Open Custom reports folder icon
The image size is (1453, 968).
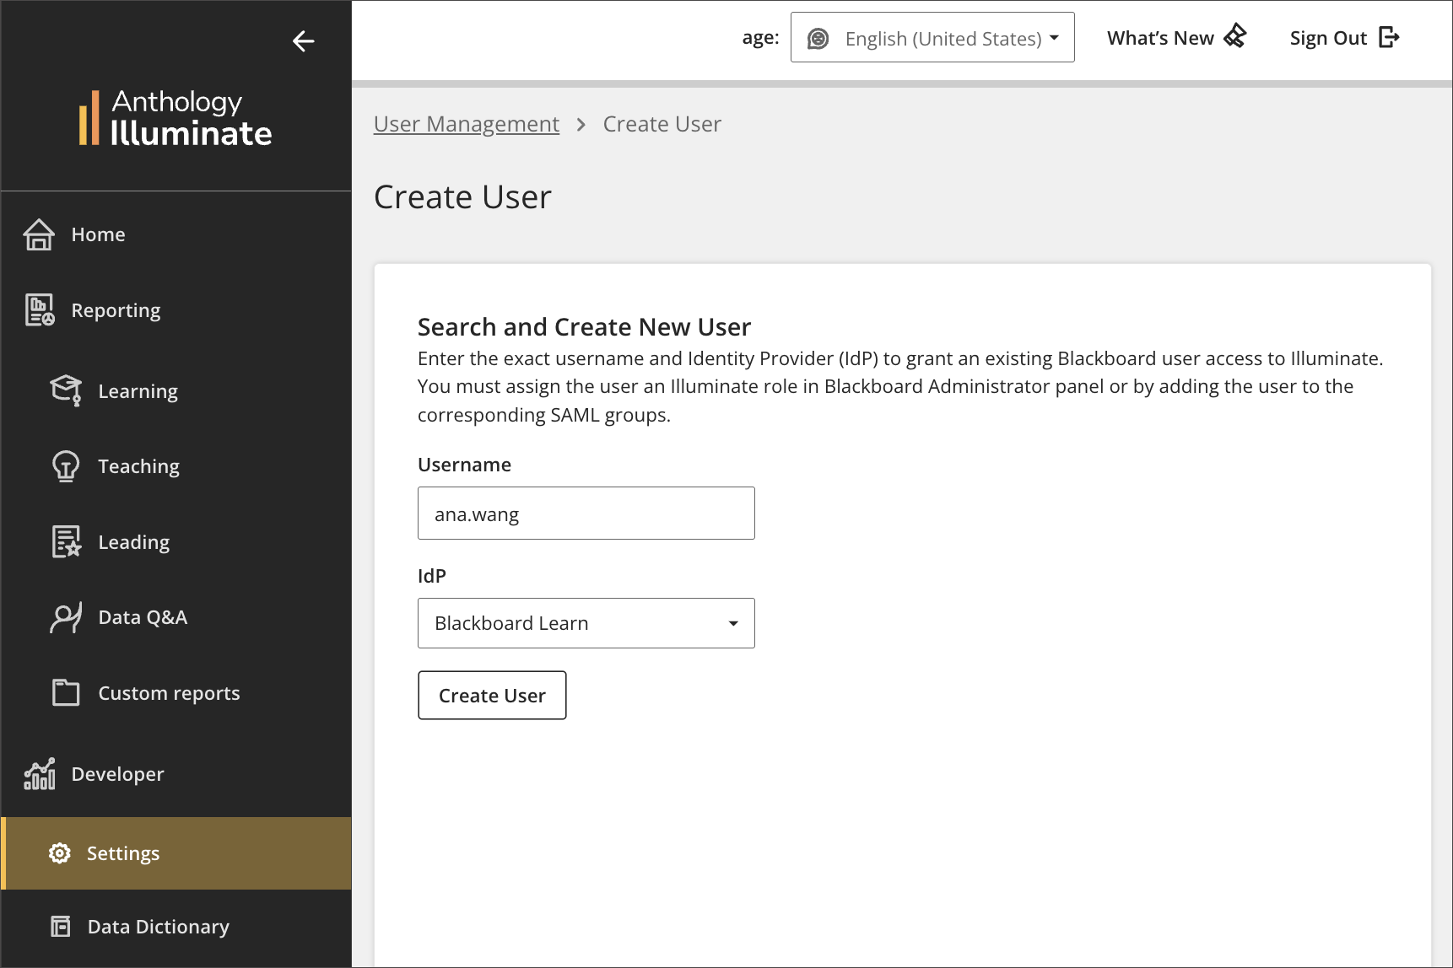pos(66,691)
